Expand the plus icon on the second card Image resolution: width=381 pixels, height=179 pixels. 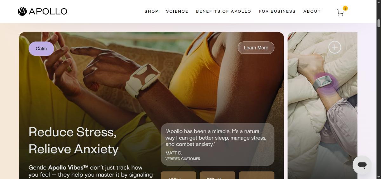tap(335, 47)
